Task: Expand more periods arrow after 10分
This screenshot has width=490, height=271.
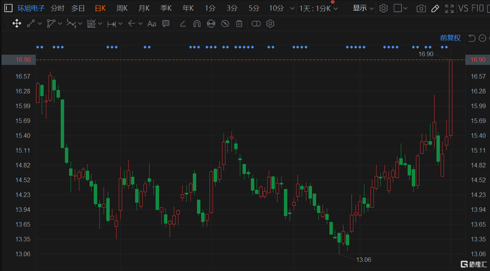Action: click(x=291, y=8)
